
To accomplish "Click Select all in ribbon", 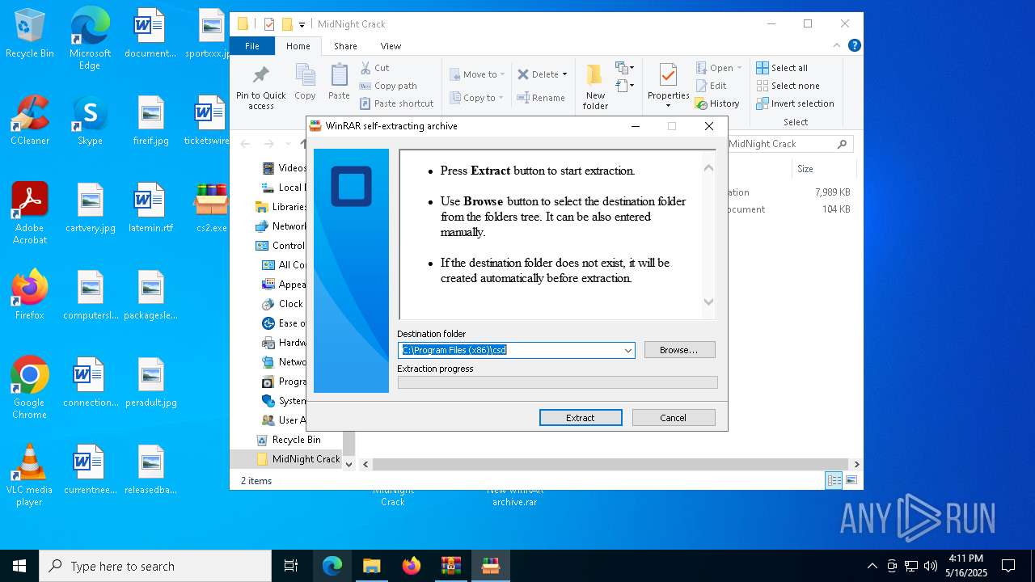I will (x=782, y=68).
